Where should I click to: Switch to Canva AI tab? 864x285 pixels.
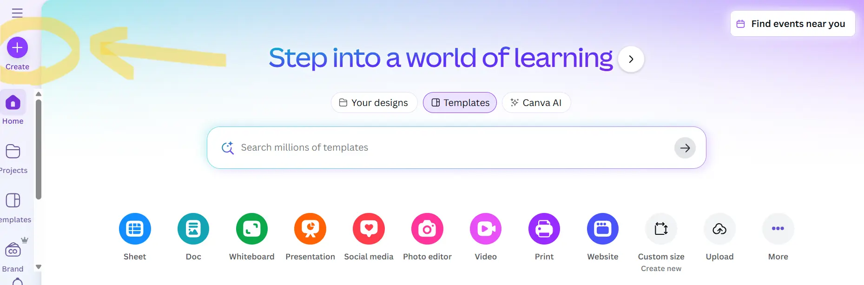coord(536,103)
